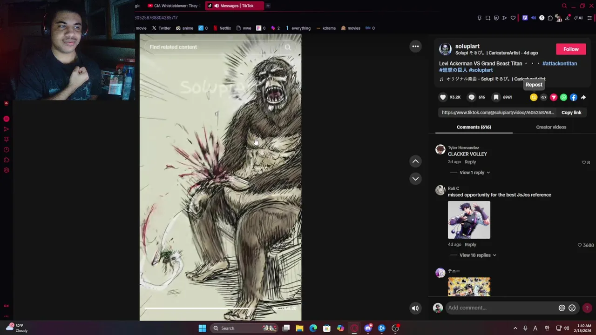Insert a mention with the @ icon
This screenshot has width=596, height=335.
click(x=562, y=308)
